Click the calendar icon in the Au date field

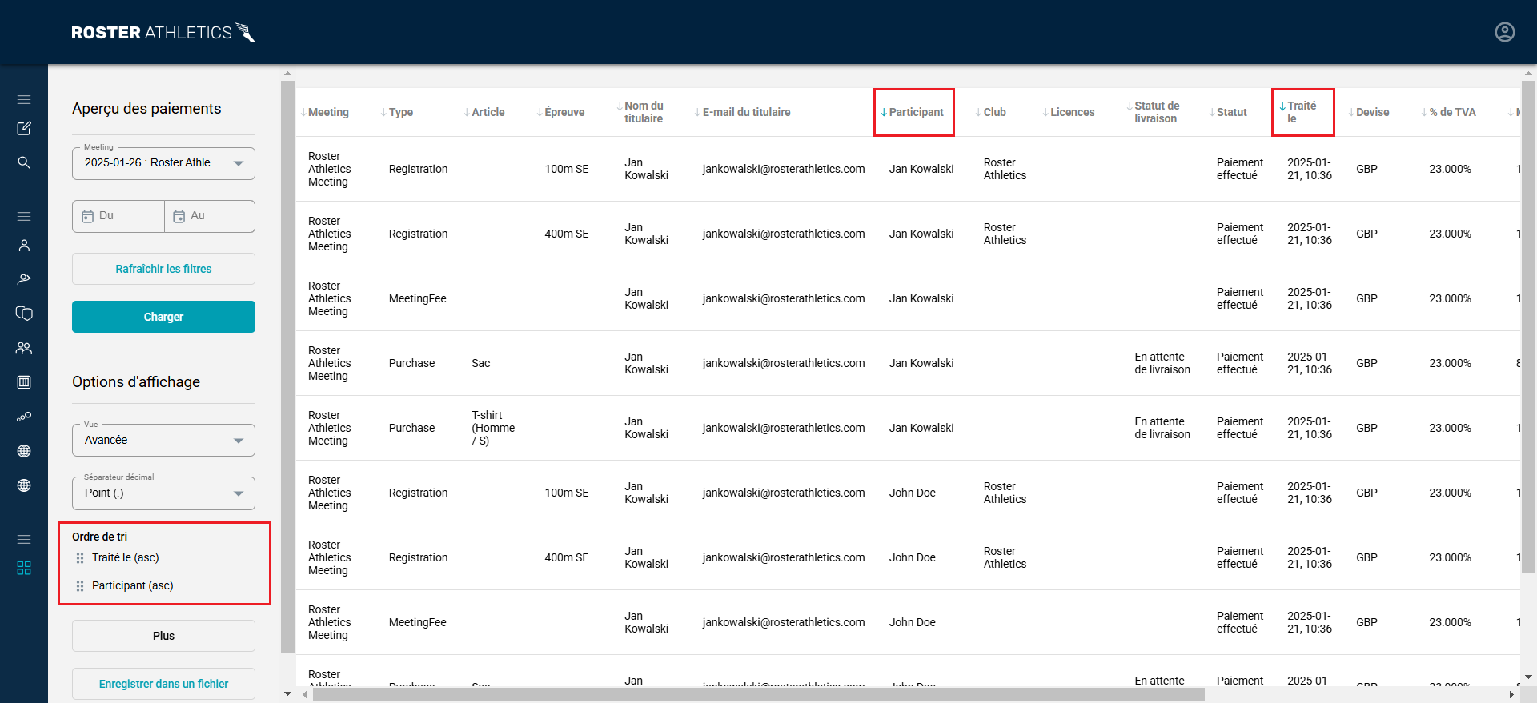pos(179,216)
